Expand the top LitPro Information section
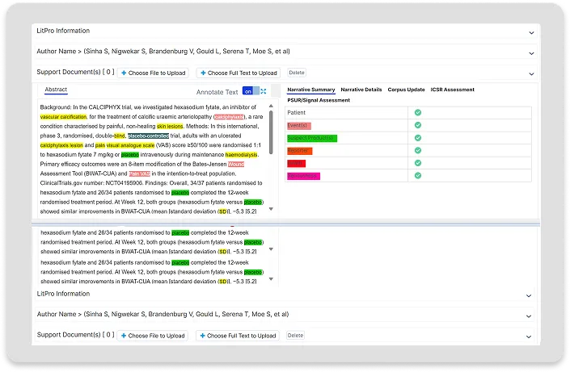The image size is (570, 372). 531,32
